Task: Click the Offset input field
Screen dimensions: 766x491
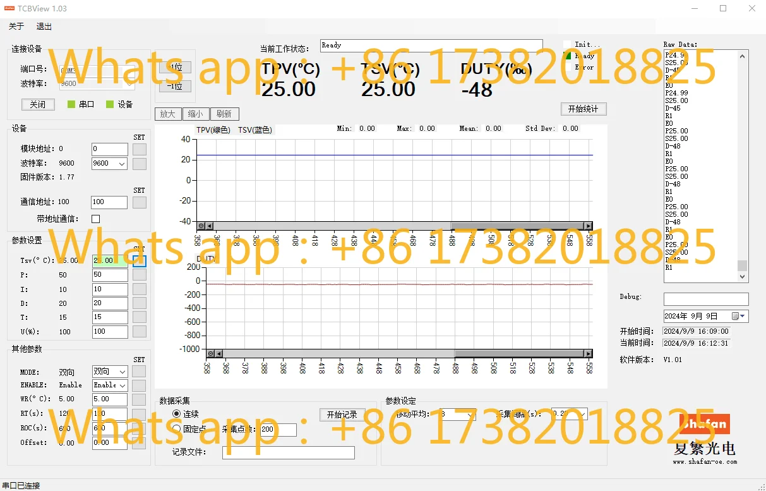Action: (x=109, y=443)
